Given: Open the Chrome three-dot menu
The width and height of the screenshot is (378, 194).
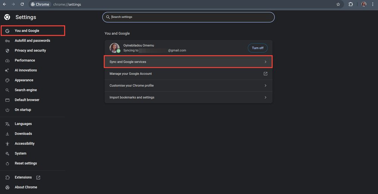Looking at the screenshot, I should click(373, 5).
